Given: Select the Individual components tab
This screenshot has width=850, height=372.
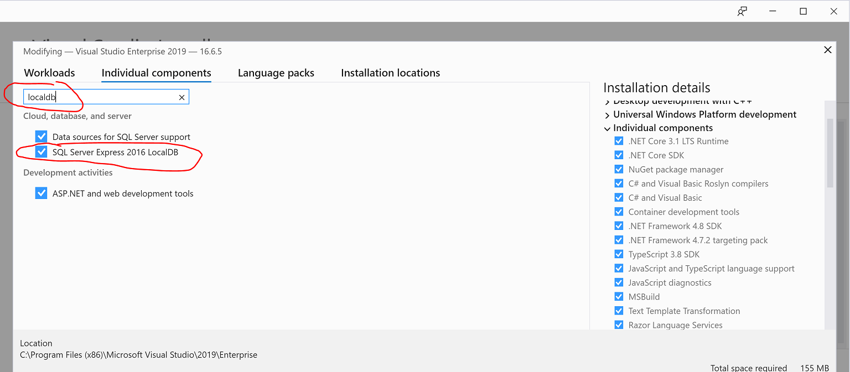Looking at the screenshot, I should pyautogui.click(x=157, y=73).
